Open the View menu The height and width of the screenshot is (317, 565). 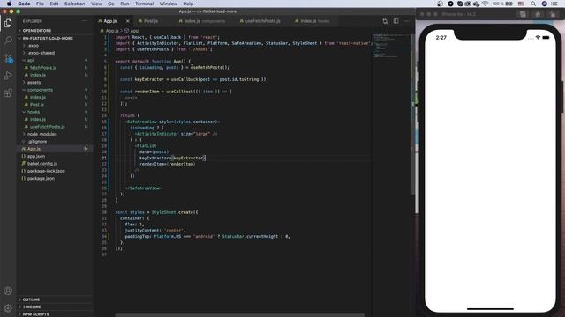tap(96, 4)
